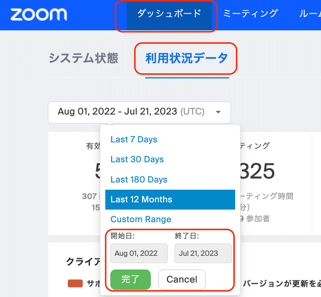This screenshot has height=297, width=321.
Task: Select Last 7 Days range
Action: click(134, 139)
